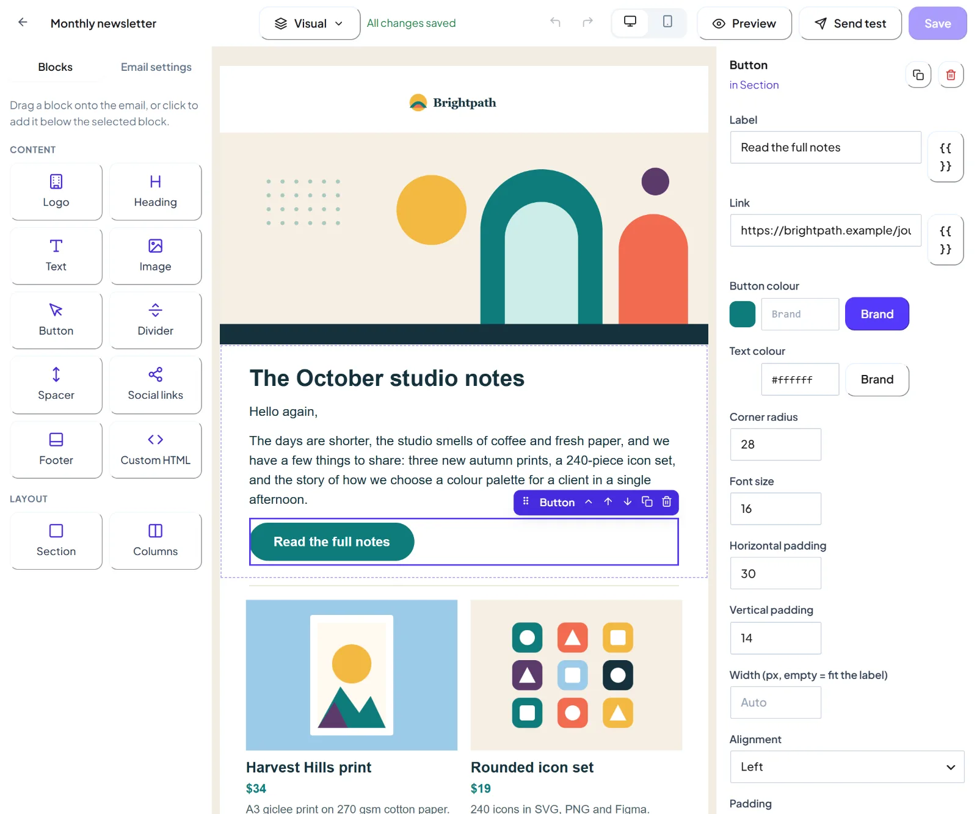Duplicate the button from the properties panel header
The height and width of the screenshot is (814, 977).
pos(918,75)
